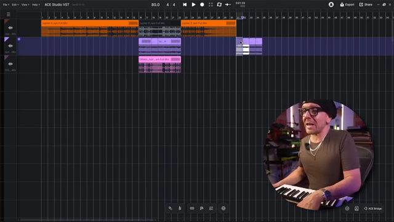Open the Help menu
The image size is (394, 222).
click(x=36, y=4)
